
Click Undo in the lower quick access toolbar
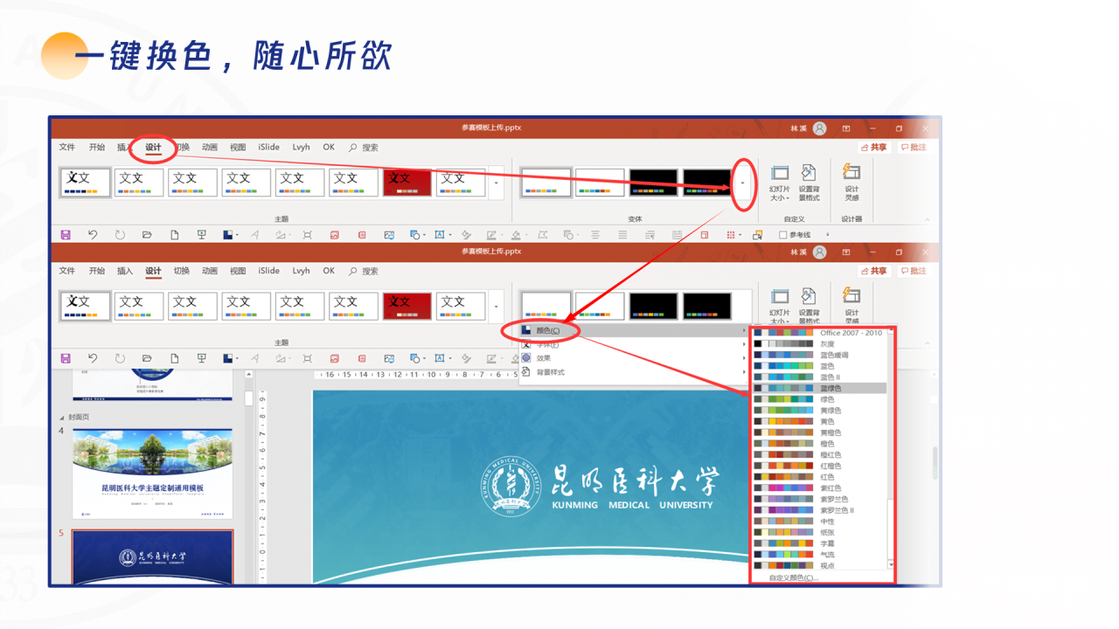(x=93, y=358)
